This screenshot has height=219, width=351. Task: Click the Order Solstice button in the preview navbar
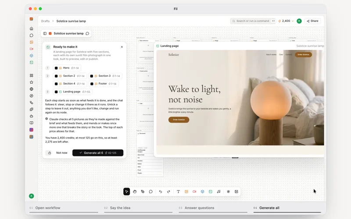(x=303, y=54)
